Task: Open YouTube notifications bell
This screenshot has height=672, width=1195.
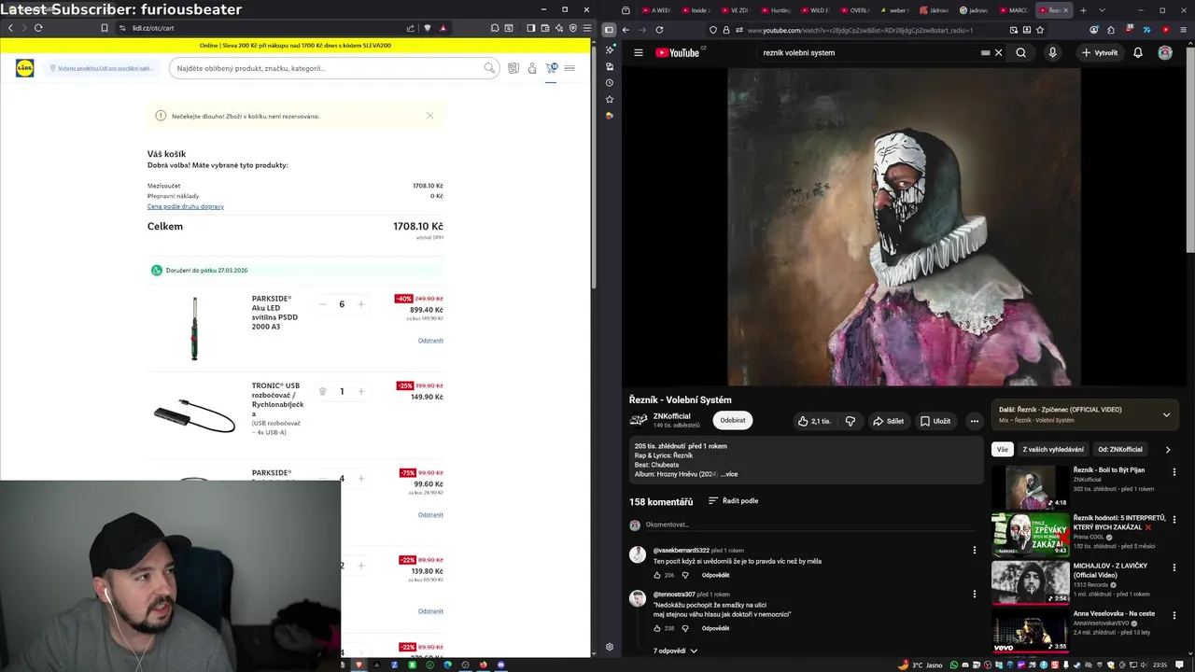Action: (1137, 52)
